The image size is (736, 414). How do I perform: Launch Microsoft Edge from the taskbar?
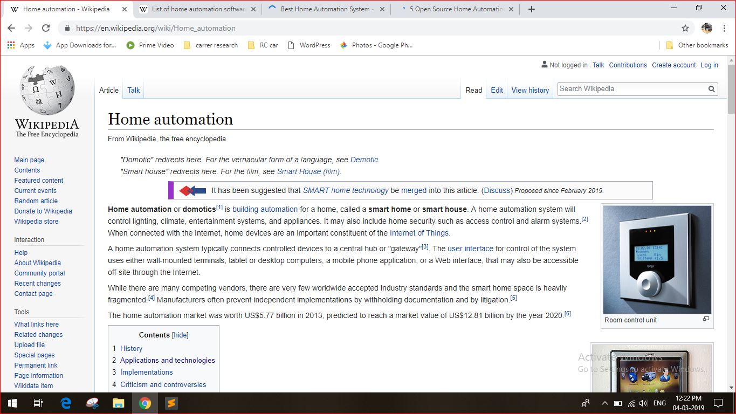[x=66, y=403]
